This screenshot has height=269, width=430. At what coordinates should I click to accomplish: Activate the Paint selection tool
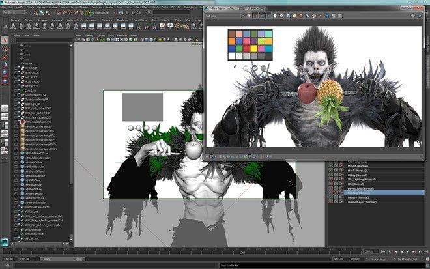[x=5, y=57]
